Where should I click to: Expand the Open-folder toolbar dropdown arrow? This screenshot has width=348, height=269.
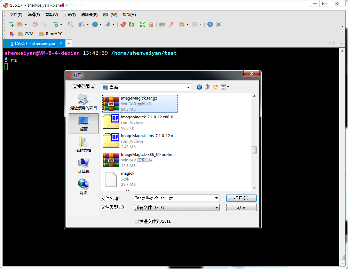click(26, 24)
